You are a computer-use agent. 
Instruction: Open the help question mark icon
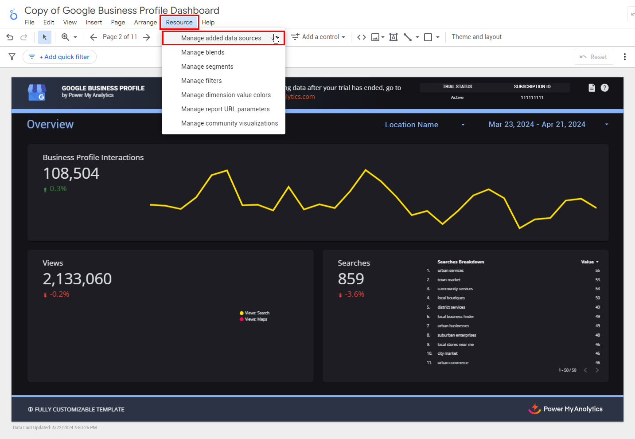[x=604, y=88]
